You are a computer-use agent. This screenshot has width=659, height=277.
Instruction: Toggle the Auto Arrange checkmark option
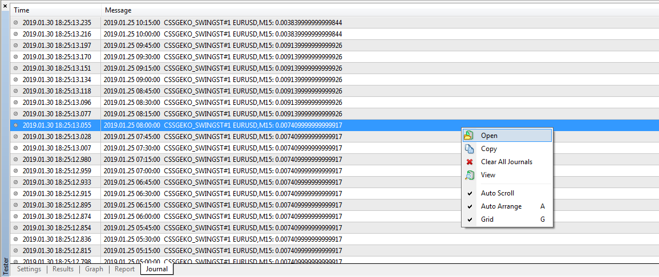507,206
